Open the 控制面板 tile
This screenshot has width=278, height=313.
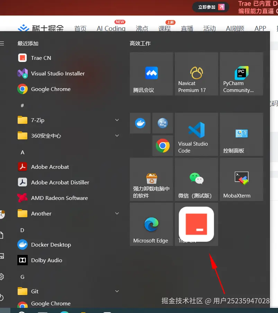241,134
